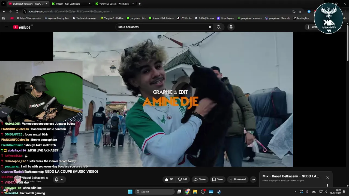The image size is (349, 196).
Task: Open the Stream - Kick Dashb... bookmark
Action: (x=161, y=18)
